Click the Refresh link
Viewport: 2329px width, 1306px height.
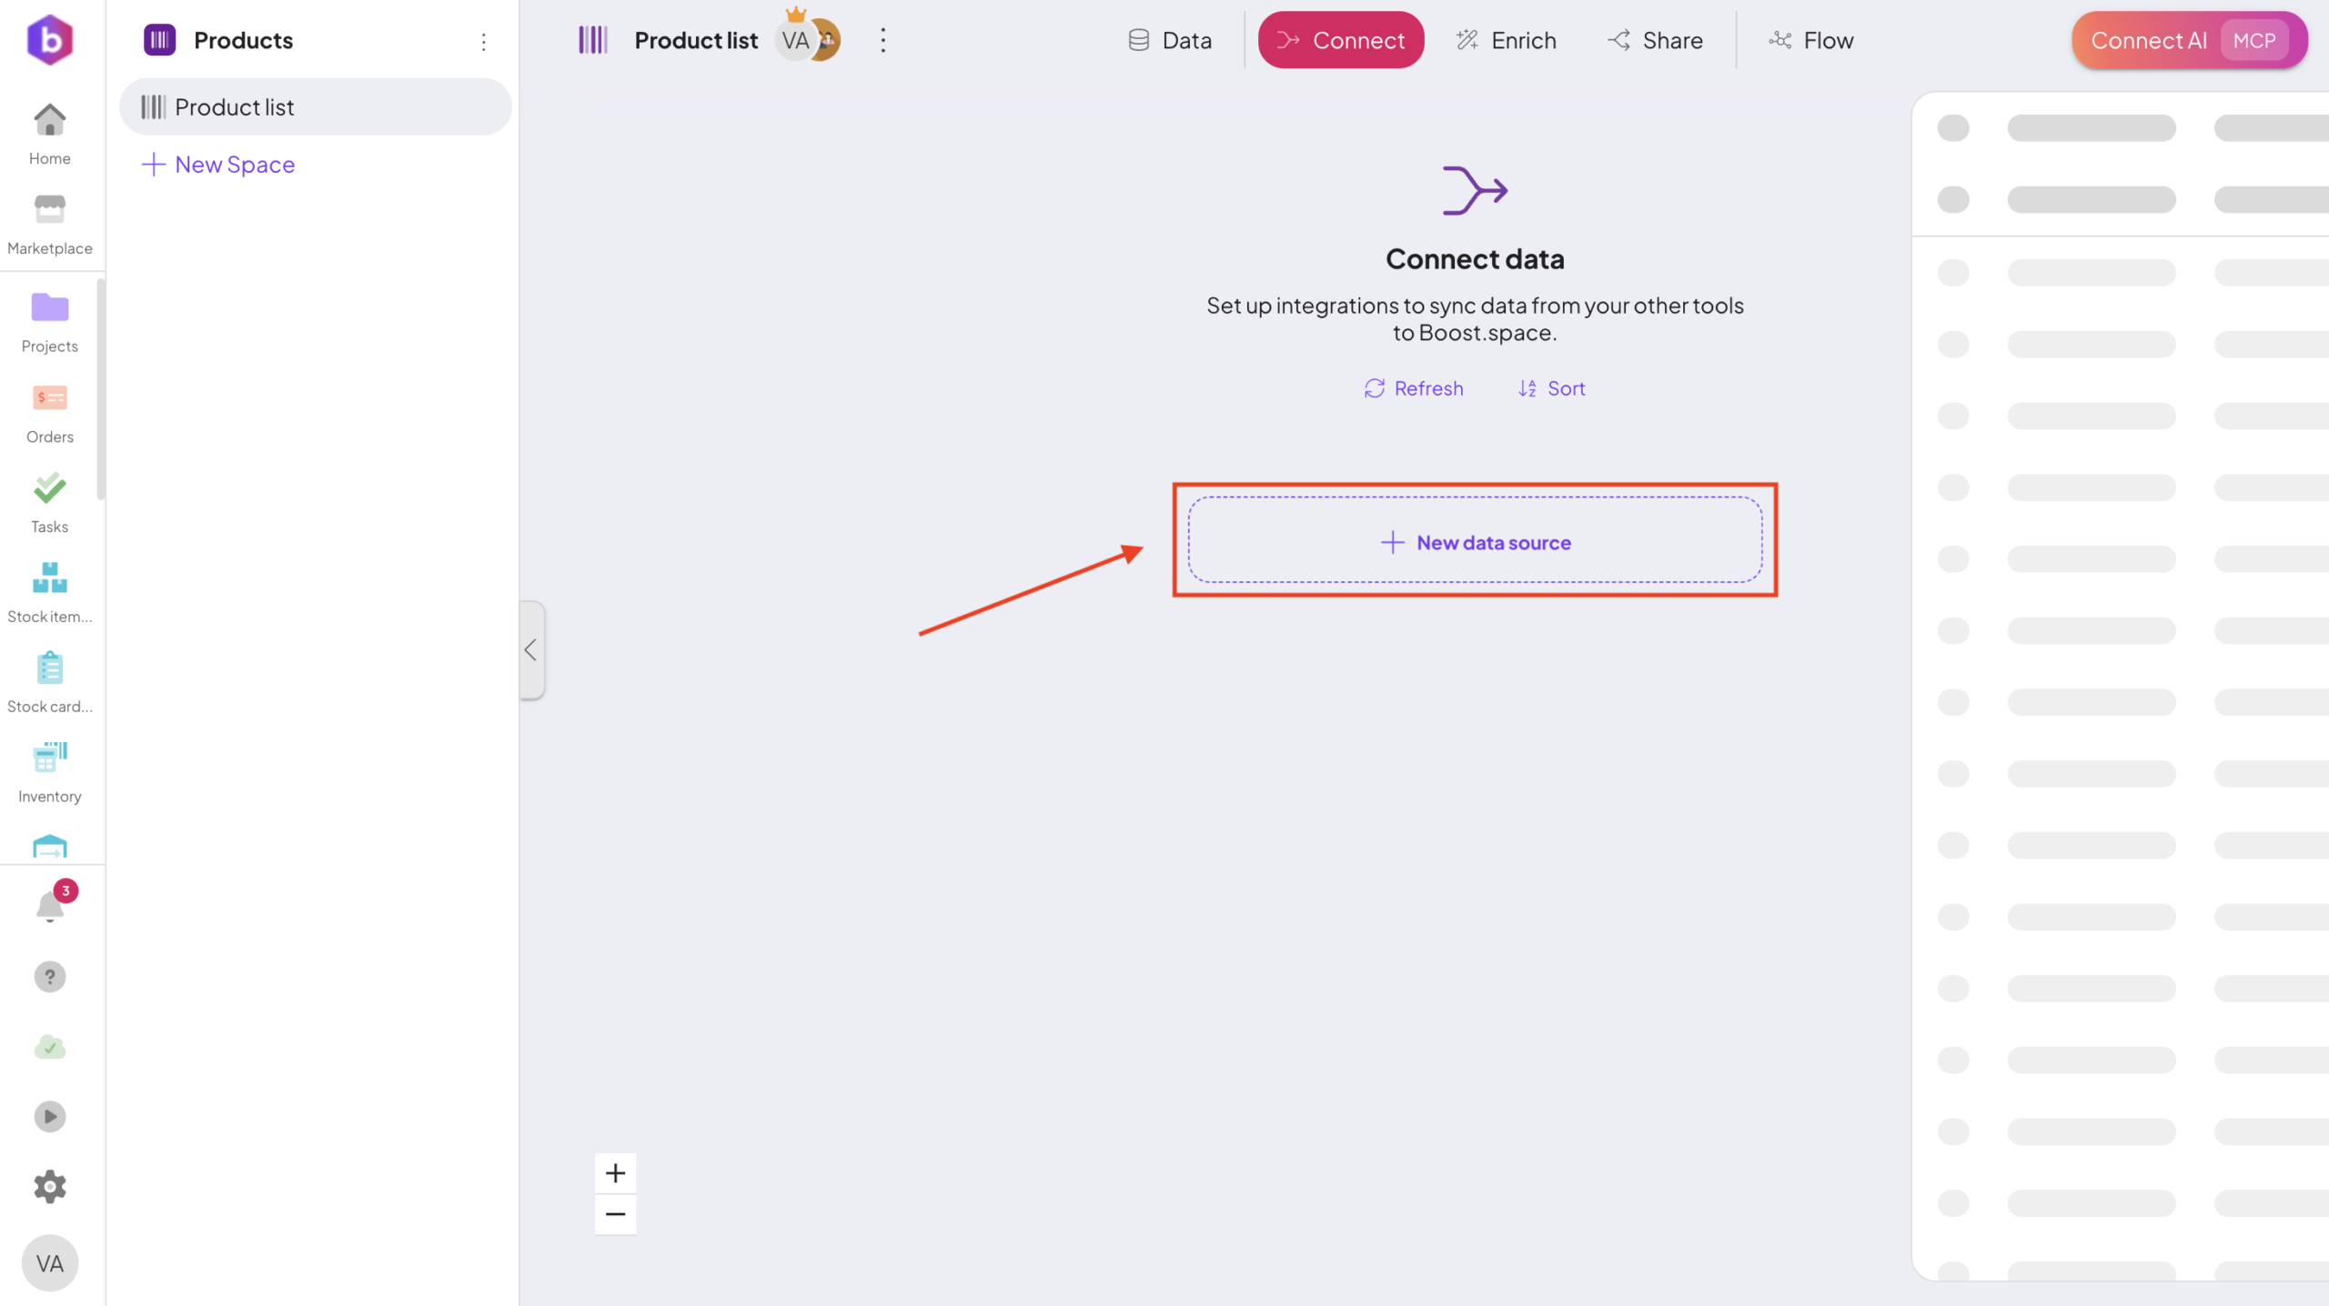1414,388
